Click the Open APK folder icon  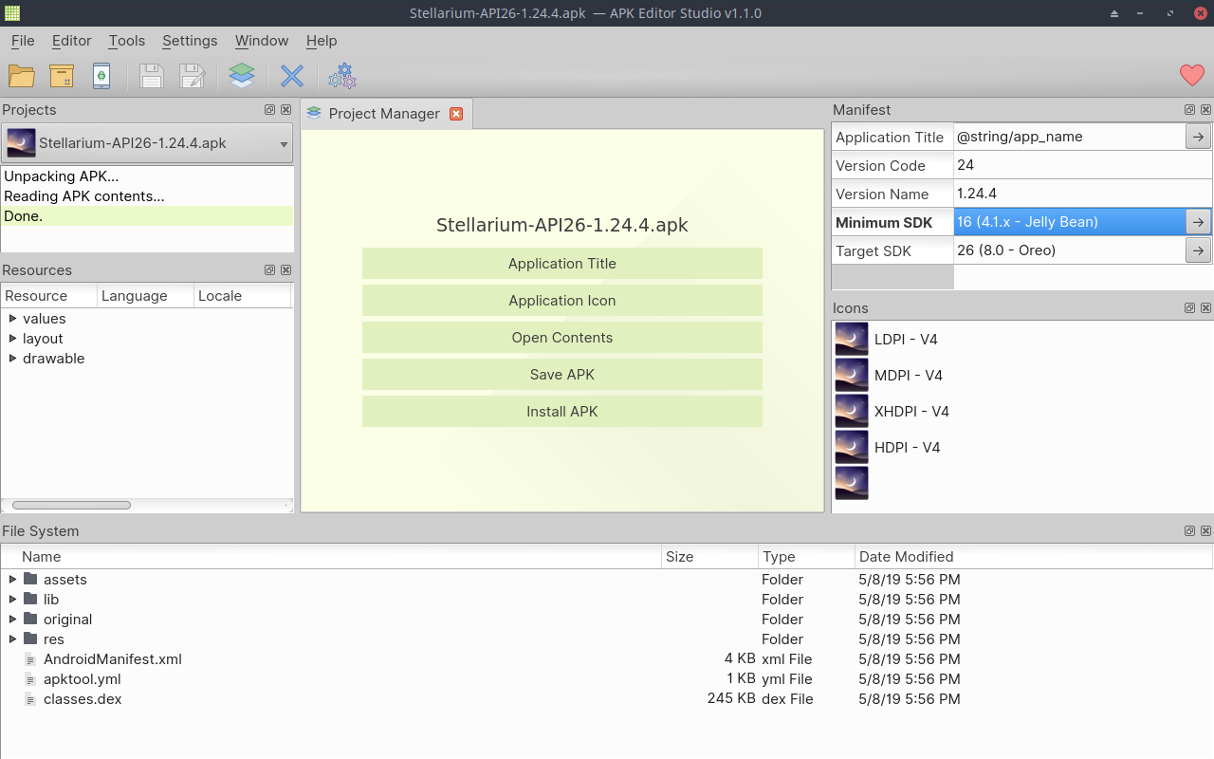tap(22, 76)
